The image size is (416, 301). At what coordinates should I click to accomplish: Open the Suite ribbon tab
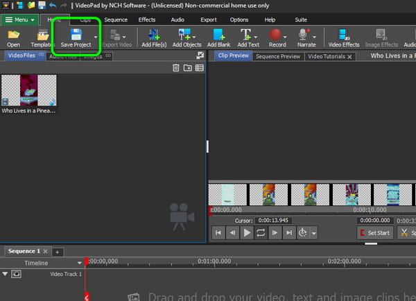pyautogui.click(x=301, y=19)
